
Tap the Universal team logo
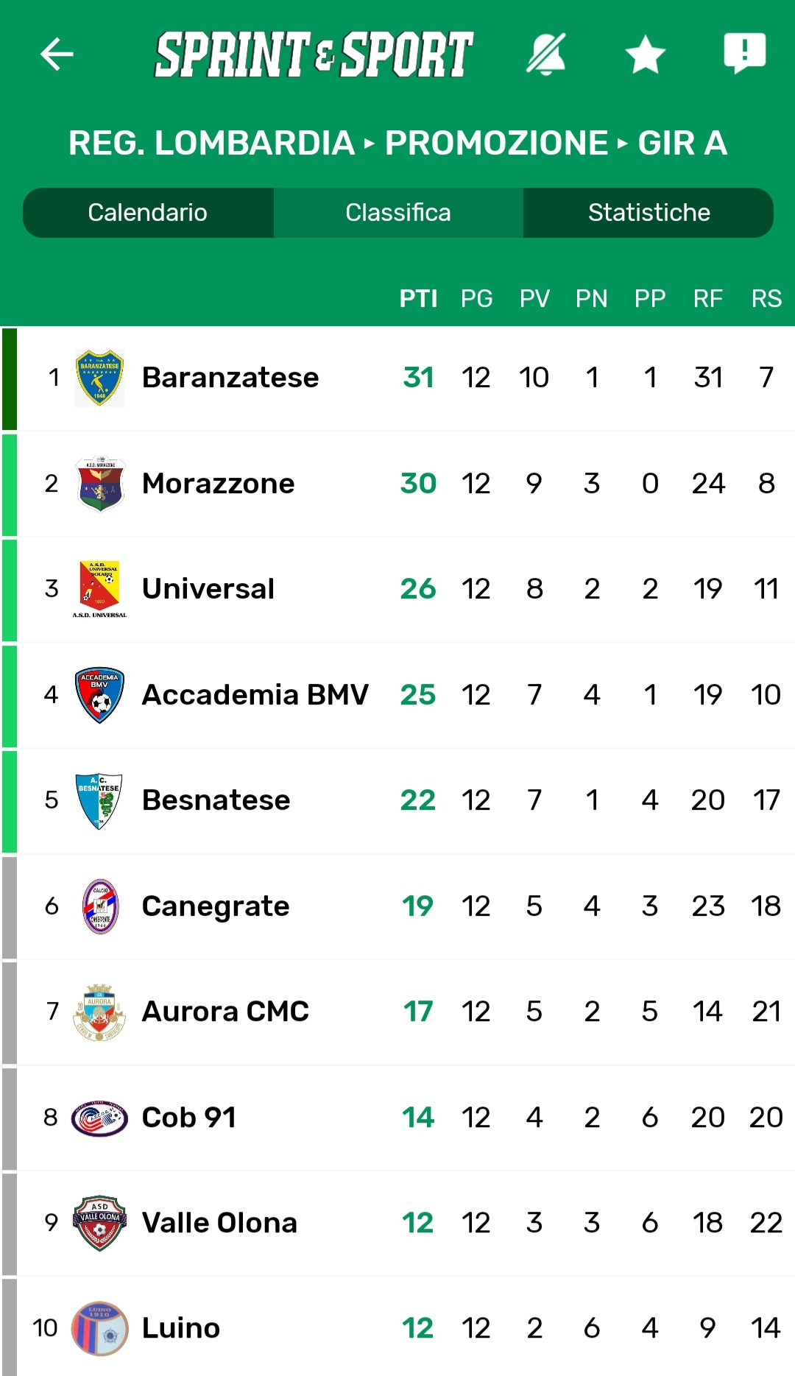coord(100,589)
